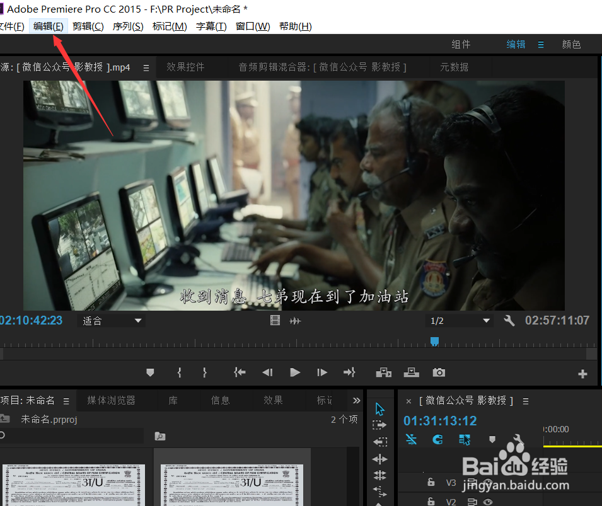Select the Track Select Forward tool
This screenshot has width=602, height=506.
(379, 425)
